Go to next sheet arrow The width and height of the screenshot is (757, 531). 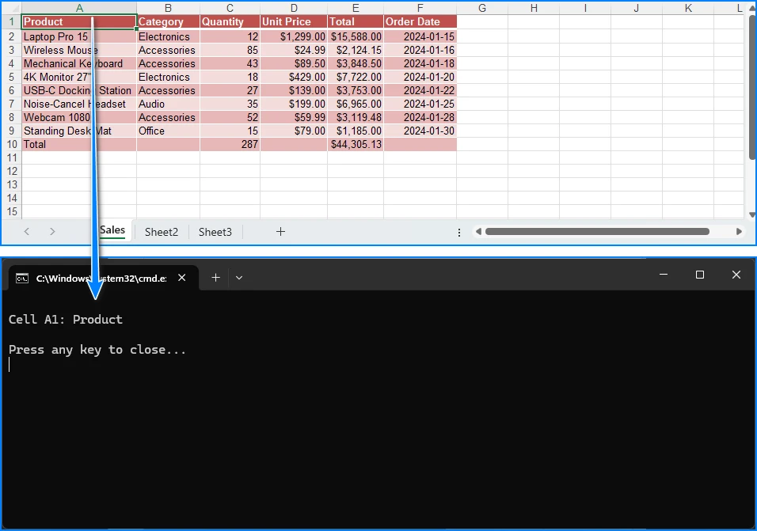click(52, 232)
